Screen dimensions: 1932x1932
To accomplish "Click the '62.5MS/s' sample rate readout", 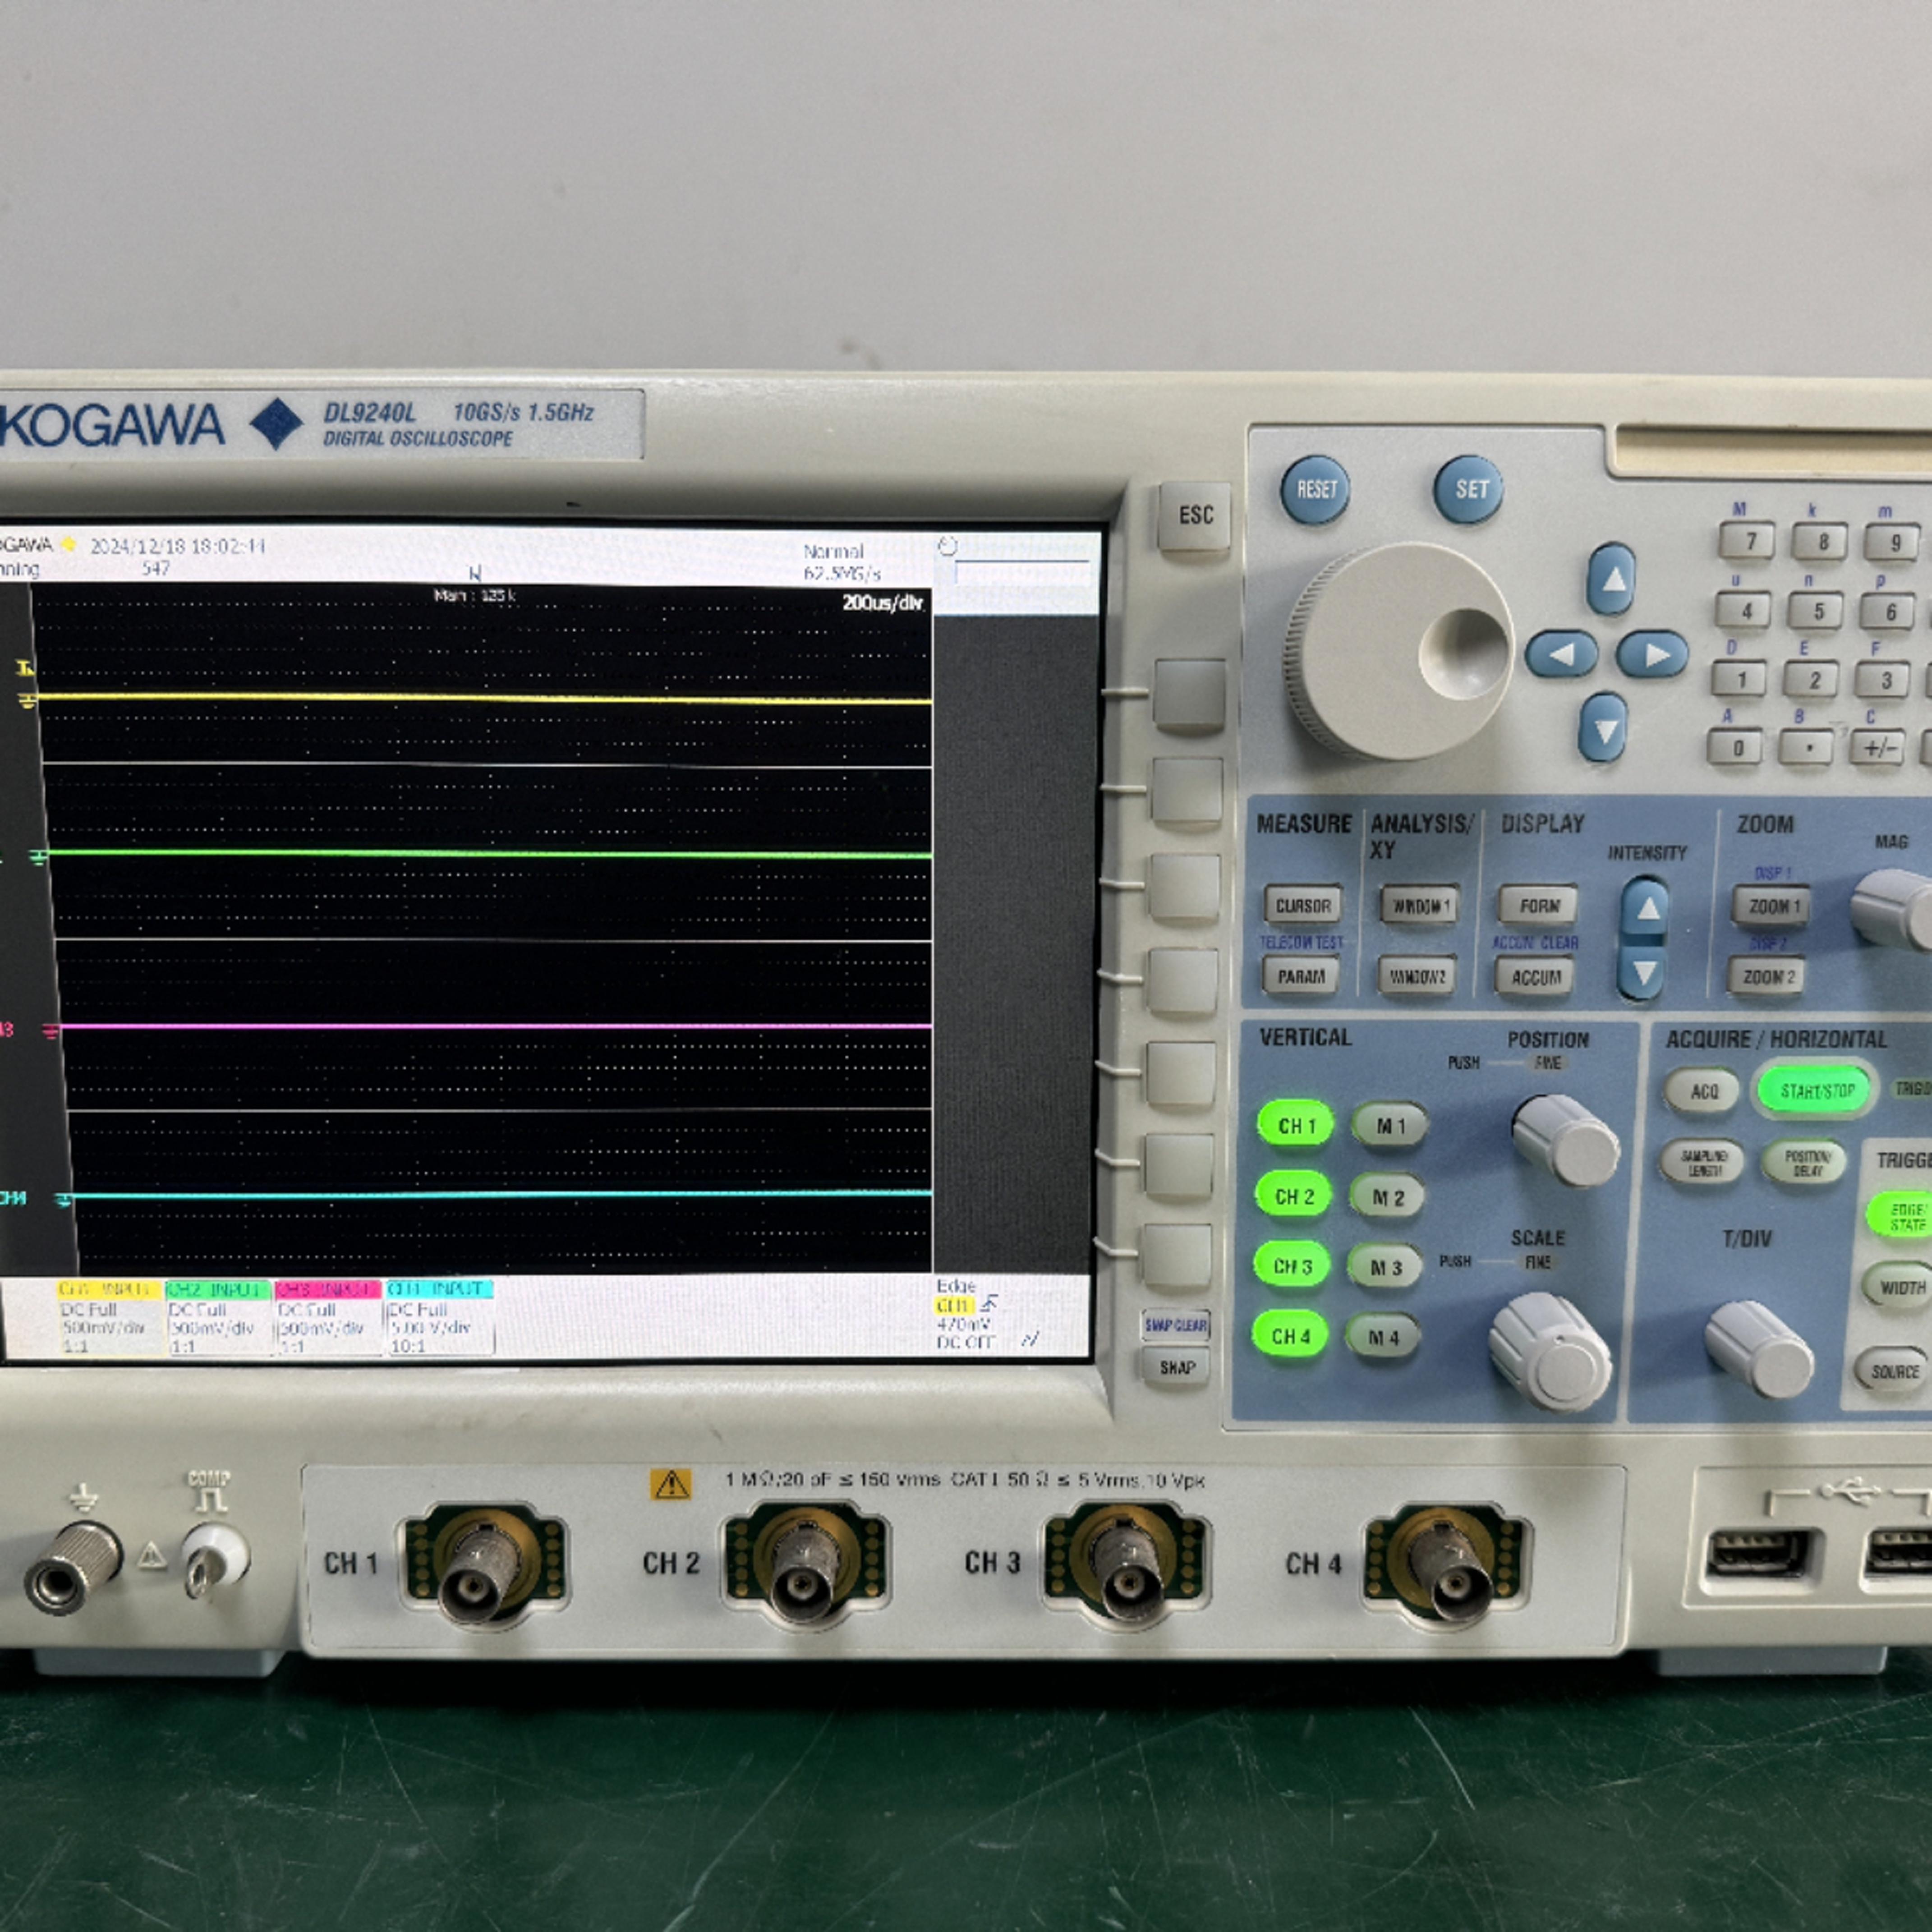I will 842,574.
